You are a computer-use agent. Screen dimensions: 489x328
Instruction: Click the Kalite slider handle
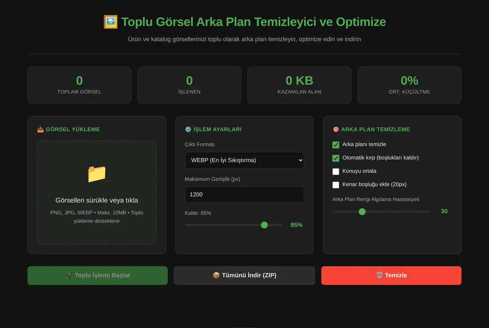point(264,225)
